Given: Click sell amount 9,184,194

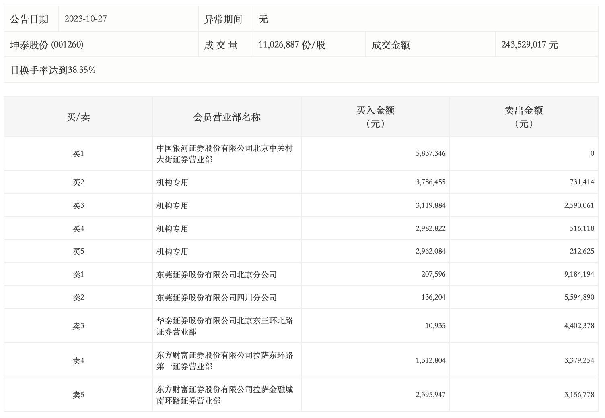Looking at the screenshot, I should pos(579,274).
